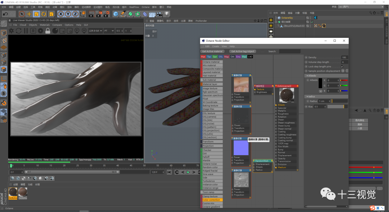
Task: Click Get Active material button
Action: [212, 51]
